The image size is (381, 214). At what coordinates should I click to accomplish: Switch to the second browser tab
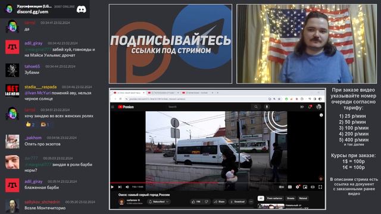pos(163,93)
